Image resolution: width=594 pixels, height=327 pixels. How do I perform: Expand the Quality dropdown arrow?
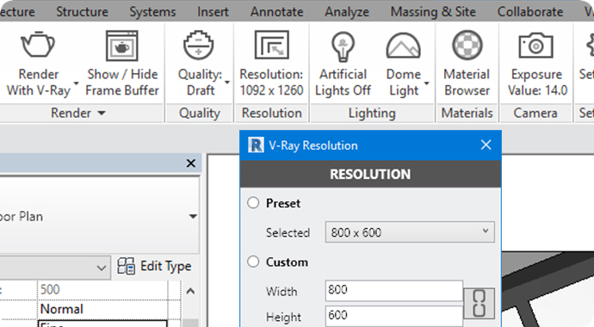(227, 82)
